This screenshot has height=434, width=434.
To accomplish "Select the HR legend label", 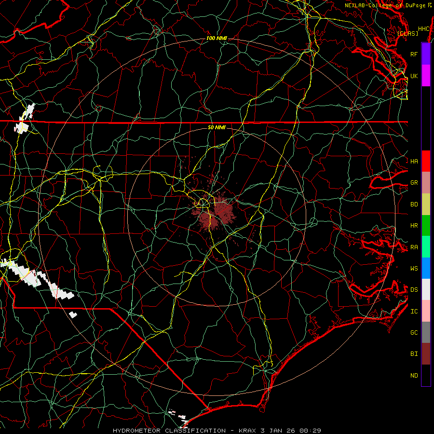I will pos(414,226).
